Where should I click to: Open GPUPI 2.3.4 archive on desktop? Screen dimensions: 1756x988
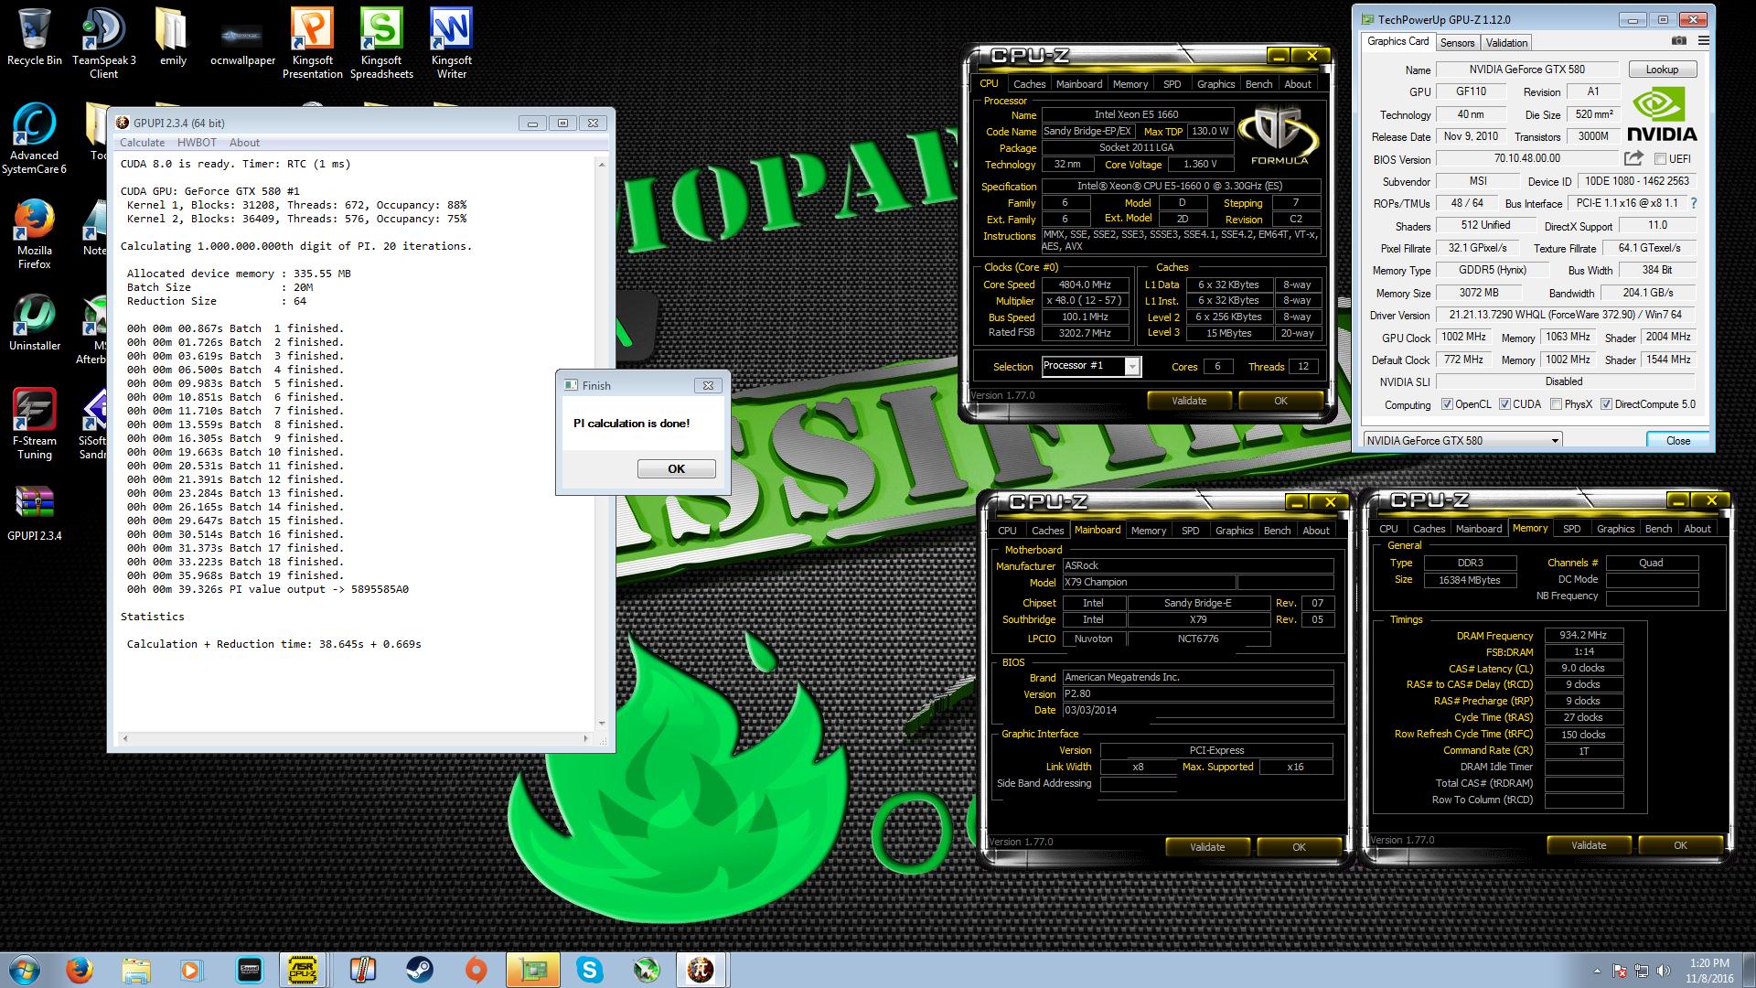(35, 512)
